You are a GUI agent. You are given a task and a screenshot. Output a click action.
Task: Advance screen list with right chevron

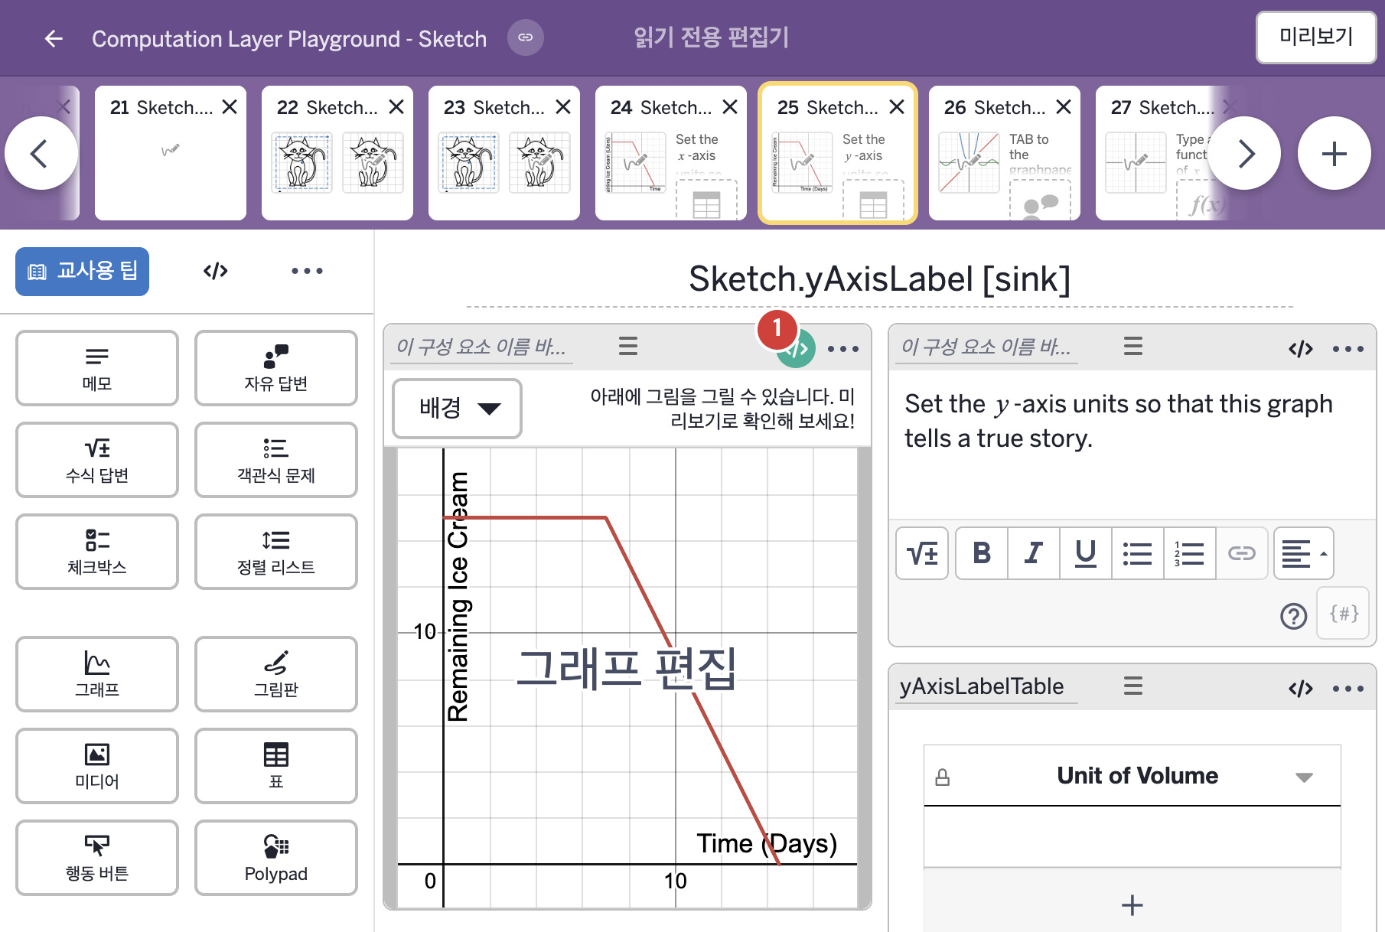click(1245, 153)
